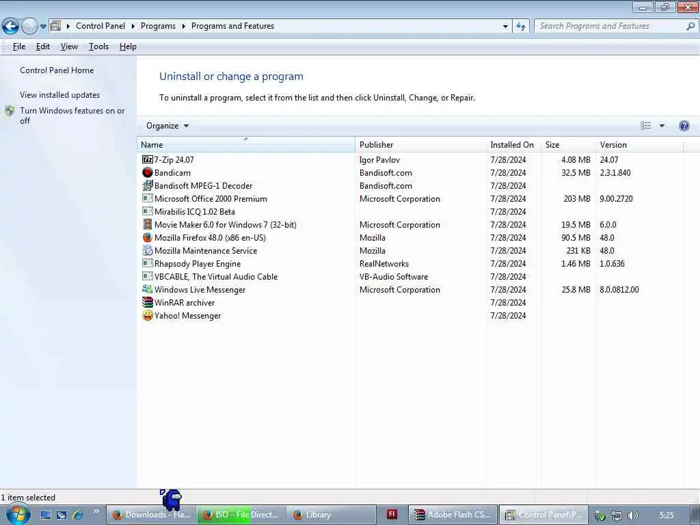The width and height of the screenshot is (700, 525).
Task: Open the Tools menu
Action: (98, 46)
